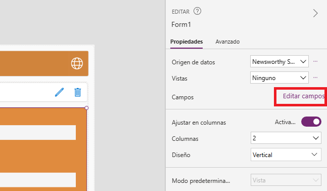Click the Ajustar en columnas label

pyautogui.click(x=199, y=123)
